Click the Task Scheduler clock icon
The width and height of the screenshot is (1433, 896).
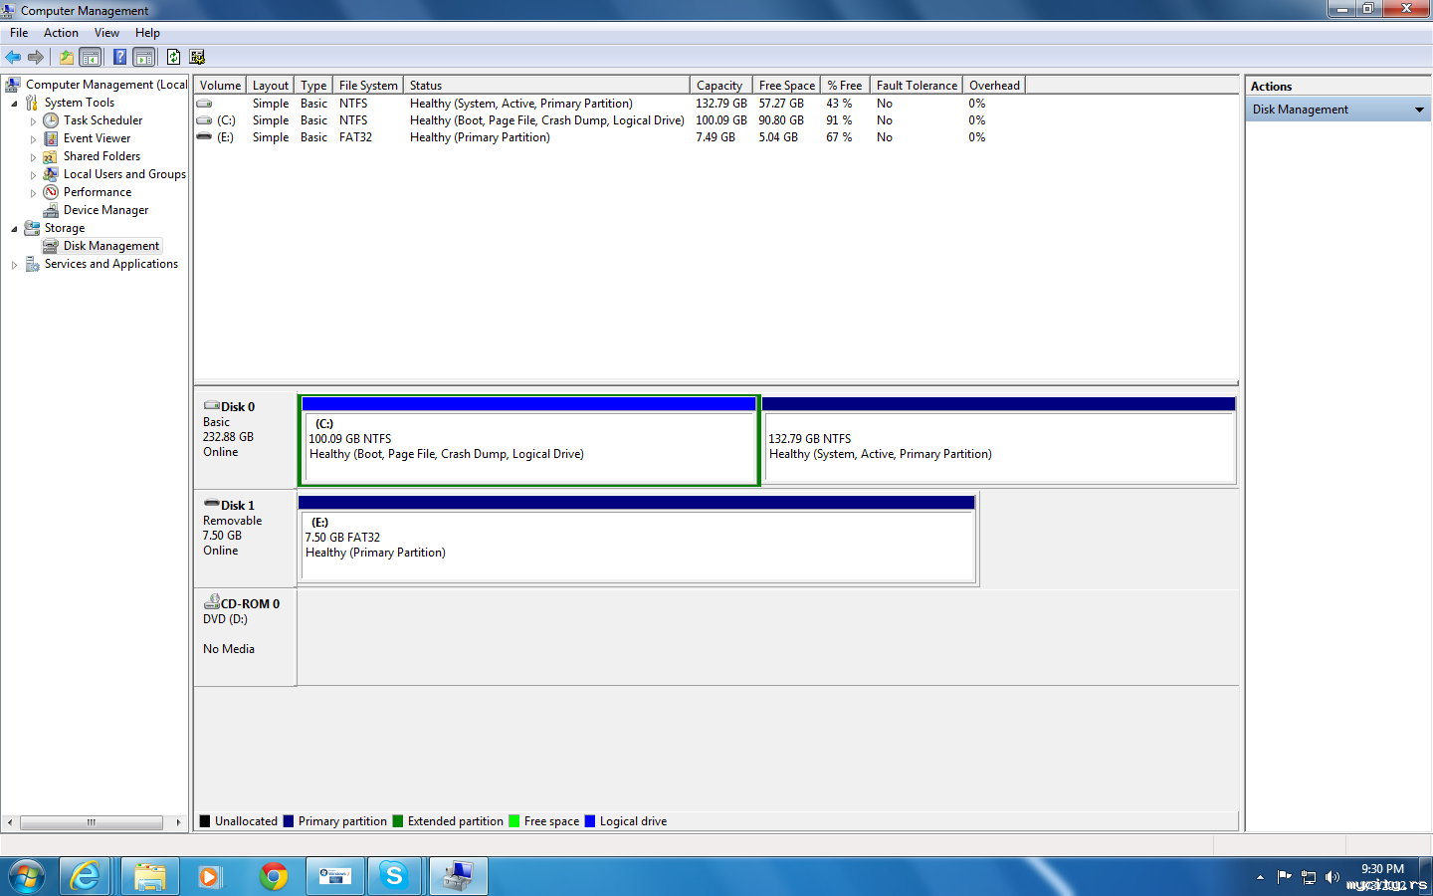[51, 120]
